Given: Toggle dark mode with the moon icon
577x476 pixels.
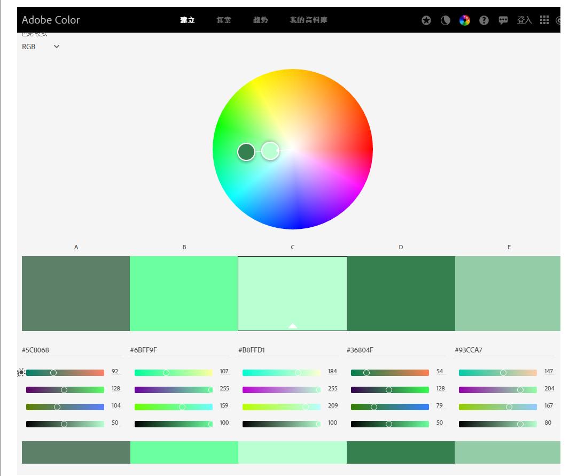Looking at the screenshot, I should coord(445,20).
